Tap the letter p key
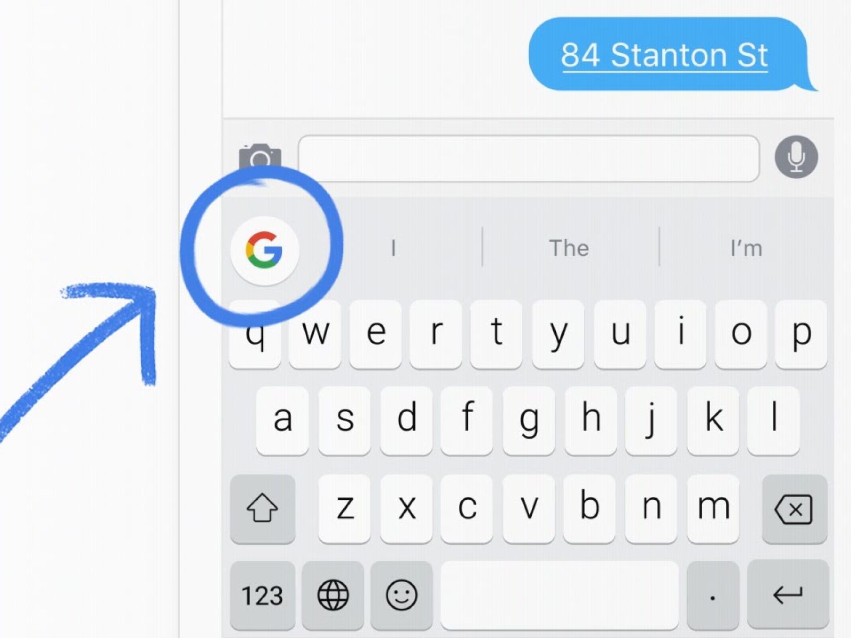Screen dimensions: 851x638 801,334
